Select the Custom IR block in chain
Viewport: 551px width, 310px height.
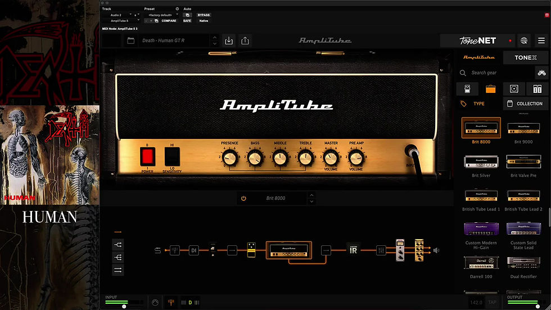point(353,250)
